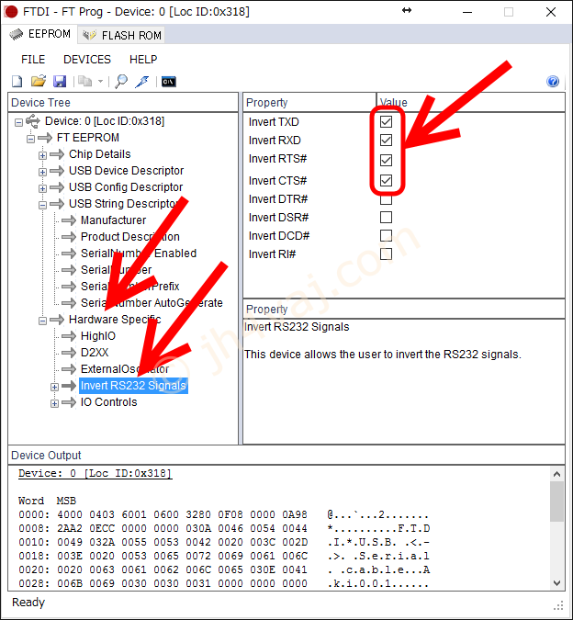573x620 pixels.
Task: Expand the Invert RS232 Signals node
Action: point(54,387)
